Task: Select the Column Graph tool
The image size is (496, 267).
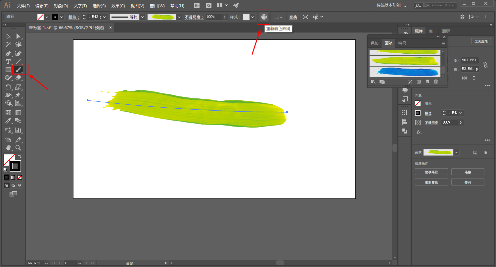Action: pyautogui.click(x=19, y=130)
